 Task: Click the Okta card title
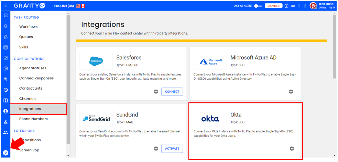(236, 115)
